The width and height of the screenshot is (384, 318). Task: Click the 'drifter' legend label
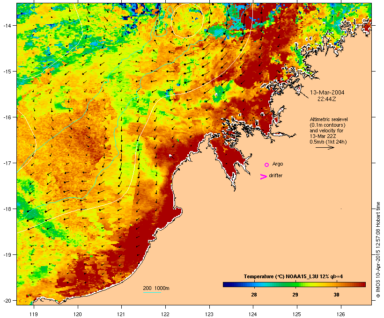(275, 175)
